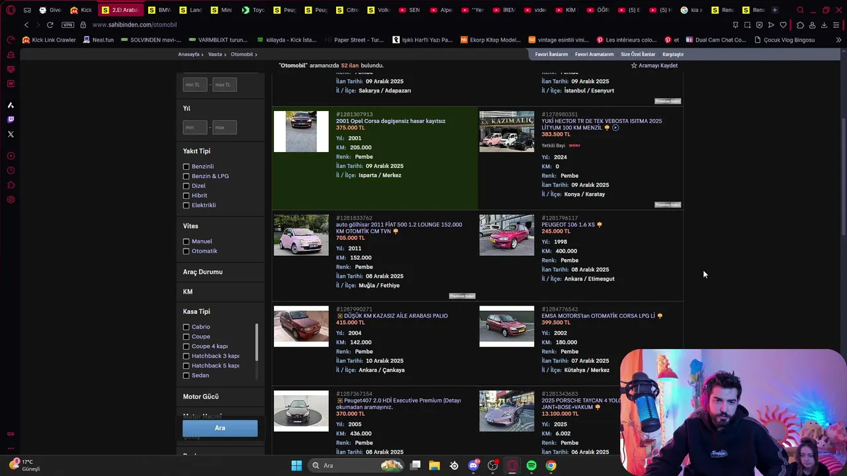Open Aria AI icon in sidebar

click(11, 105)
